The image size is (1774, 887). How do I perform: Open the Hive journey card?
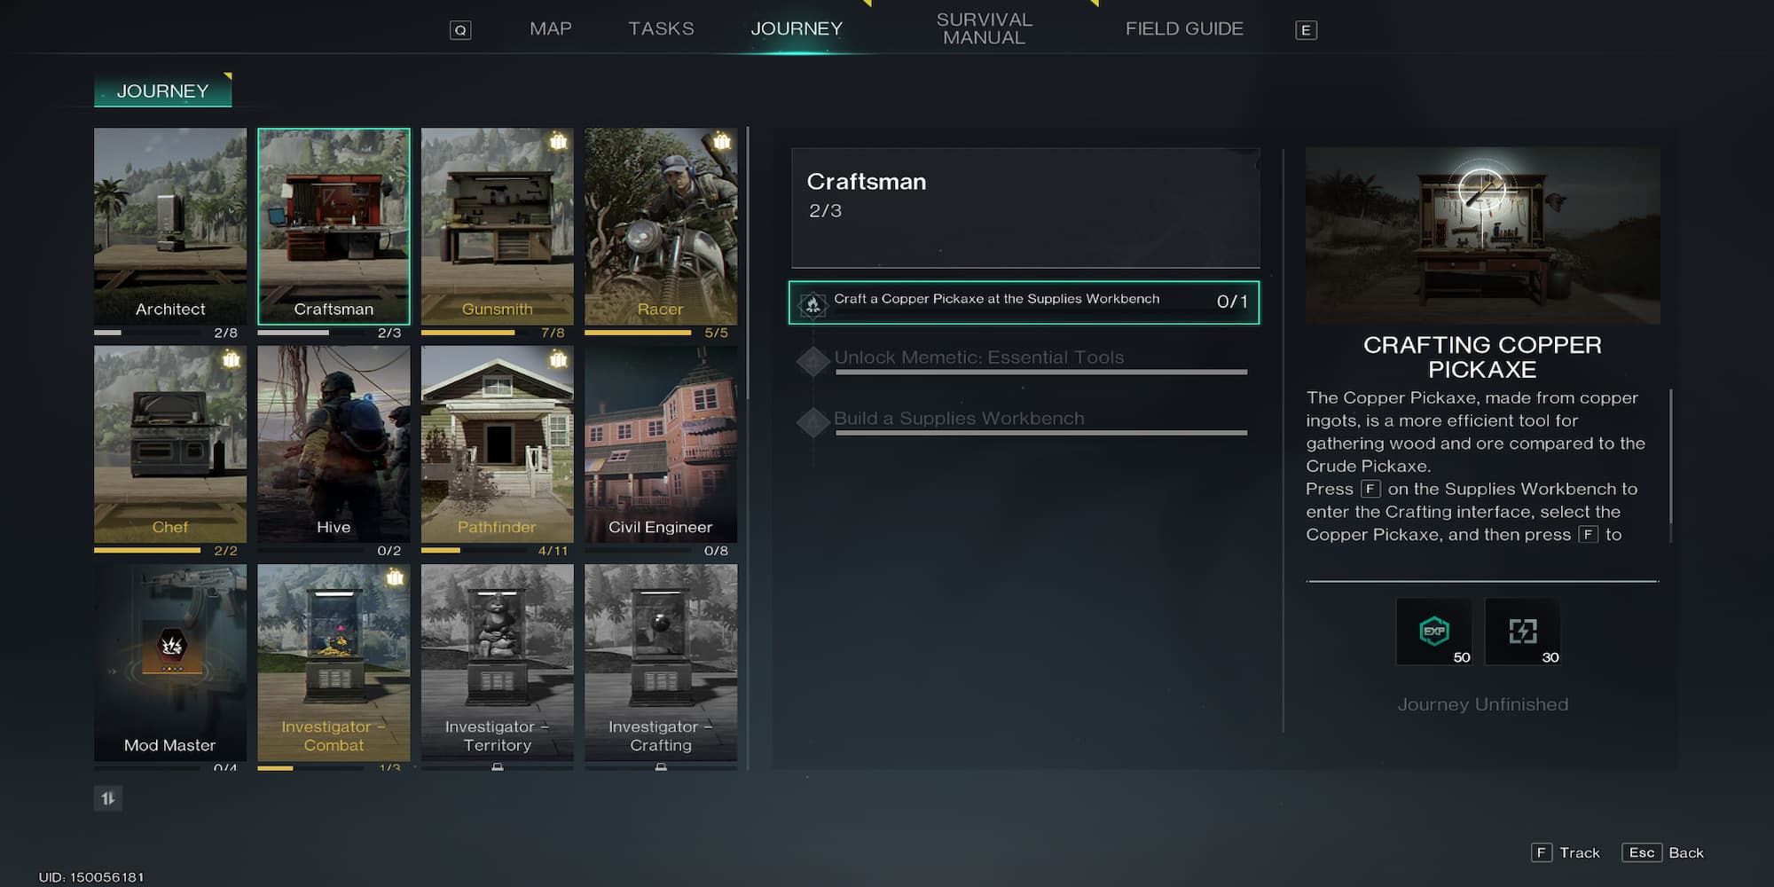pos(334,444)
